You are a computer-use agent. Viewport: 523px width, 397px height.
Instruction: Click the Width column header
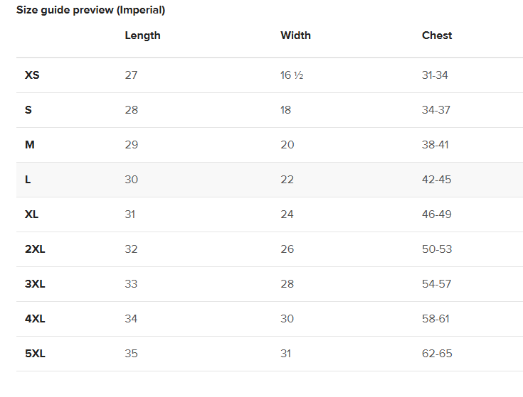(x=295, y=36)
